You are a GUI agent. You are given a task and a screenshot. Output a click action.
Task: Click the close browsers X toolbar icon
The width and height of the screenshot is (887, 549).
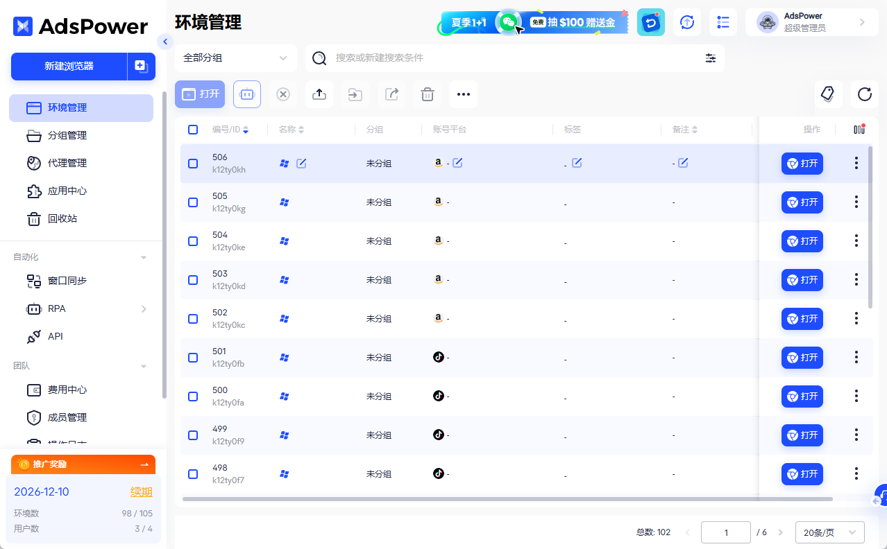283,94
